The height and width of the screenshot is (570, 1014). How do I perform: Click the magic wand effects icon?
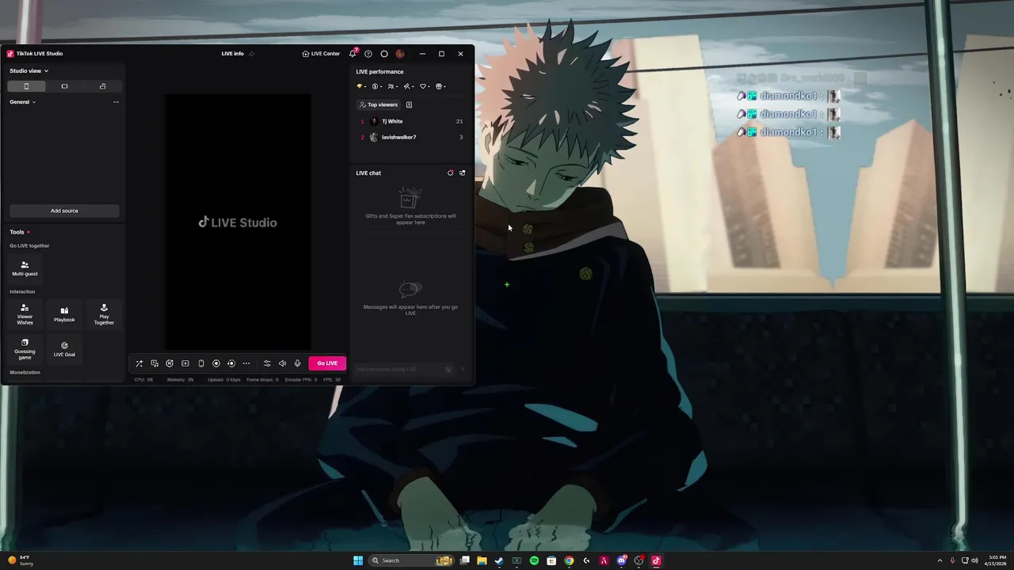coord(139,363)
